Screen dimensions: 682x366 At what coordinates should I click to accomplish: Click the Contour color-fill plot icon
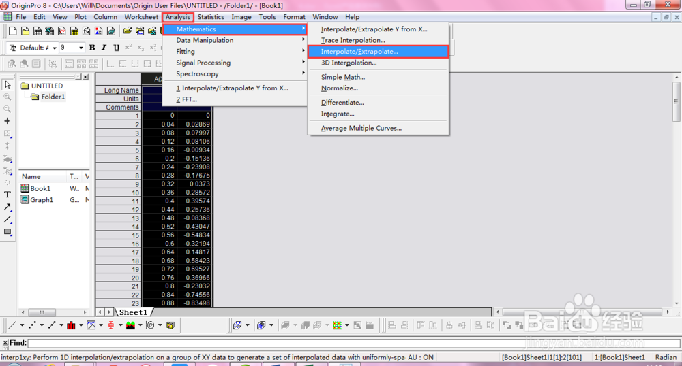point(337,325)
